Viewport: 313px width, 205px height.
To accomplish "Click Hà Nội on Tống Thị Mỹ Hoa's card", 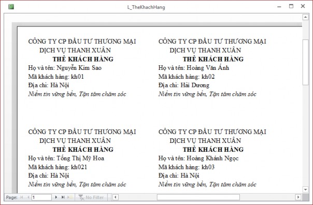I will [60, 175].
